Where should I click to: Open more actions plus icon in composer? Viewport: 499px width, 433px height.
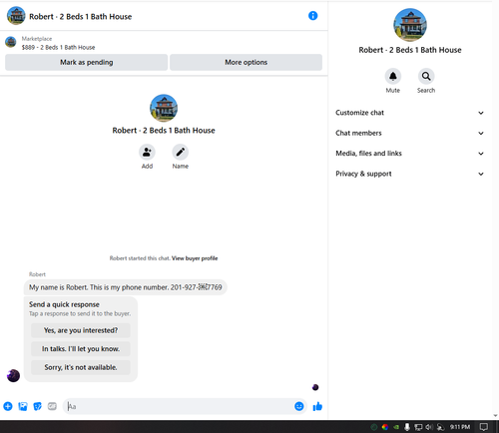[x=8, y=406]
